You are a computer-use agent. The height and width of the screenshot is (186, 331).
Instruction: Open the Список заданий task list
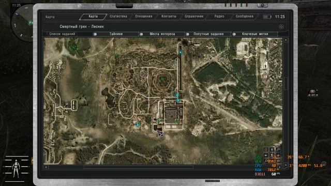click(x=62, y=34)
